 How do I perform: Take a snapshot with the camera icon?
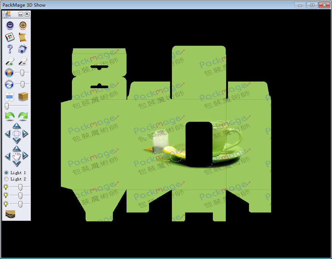[23, 49]
